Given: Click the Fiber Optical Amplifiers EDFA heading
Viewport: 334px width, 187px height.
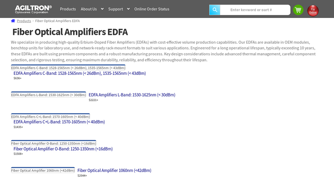Looking at the screenshot, I should coord(70,32).
